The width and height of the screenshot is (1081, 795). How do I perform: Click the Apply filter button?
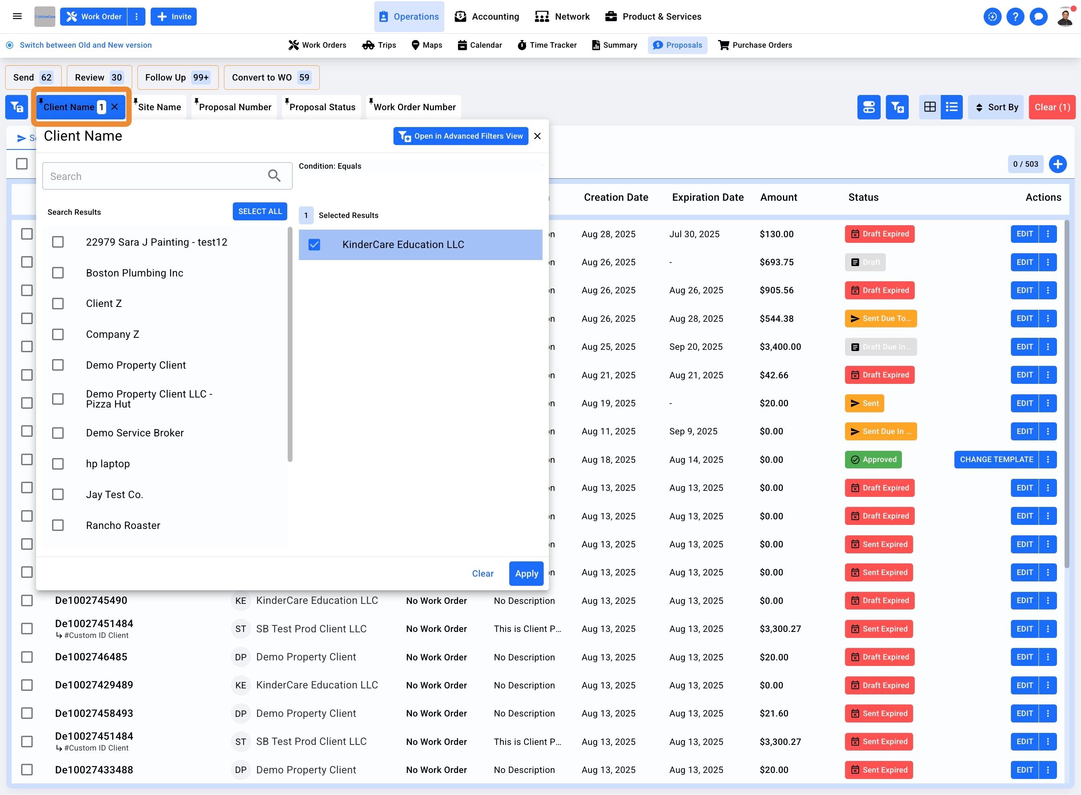coord(526,573)
